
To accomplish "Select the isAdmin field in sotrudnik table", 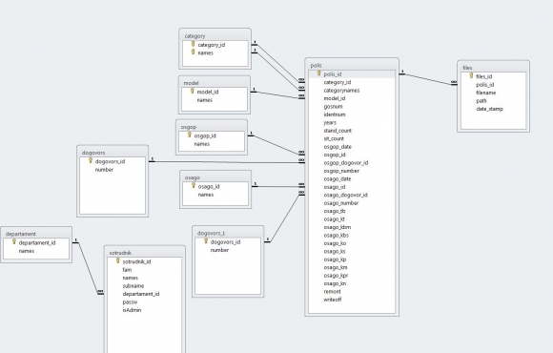I will pos(132,310).
